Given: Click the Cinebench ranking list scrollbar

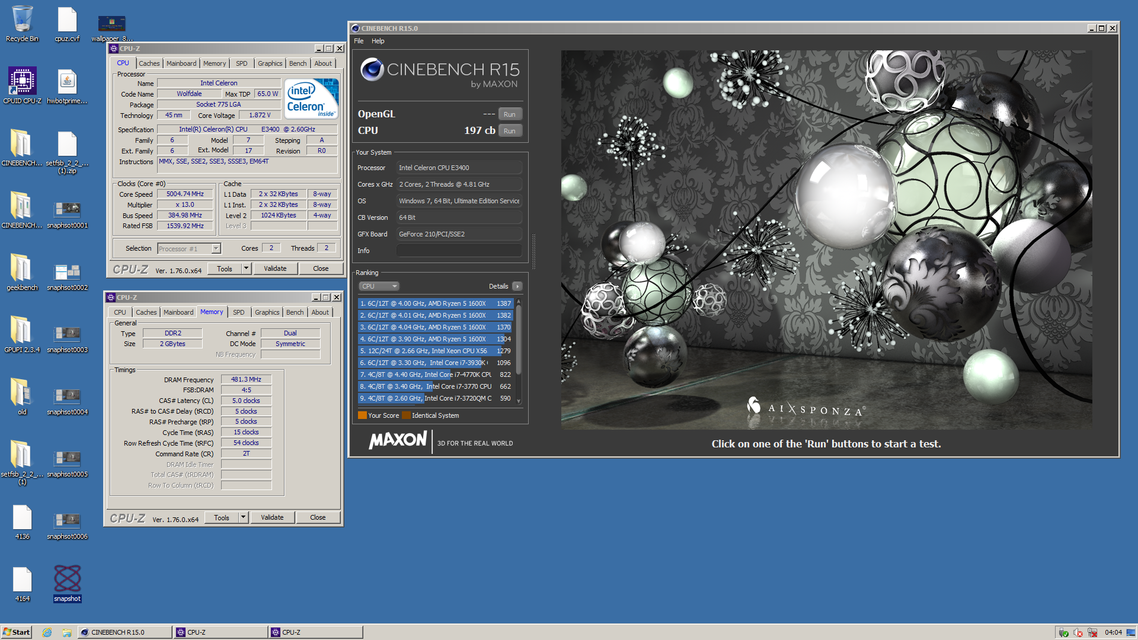Looking at the screenshot, I should [519, 351].
